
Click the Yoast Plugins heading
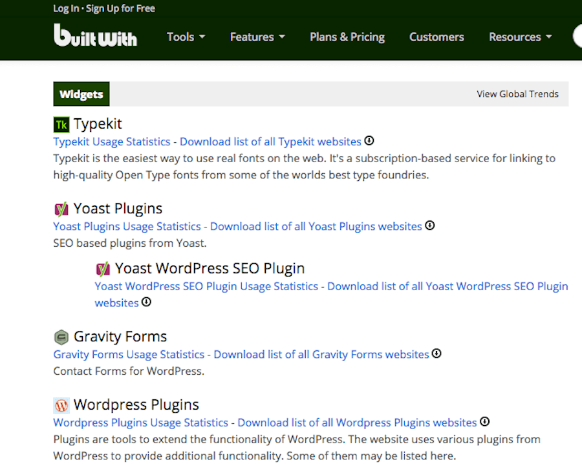118,209
